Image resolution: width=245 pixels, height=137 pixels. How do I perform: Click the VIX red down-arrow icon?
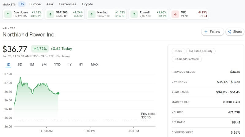(175, 14)
